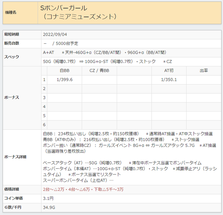Select the ベースアタック（AT） line
The width and height of the screenshot is (223, 215).
tap(122, 163)
